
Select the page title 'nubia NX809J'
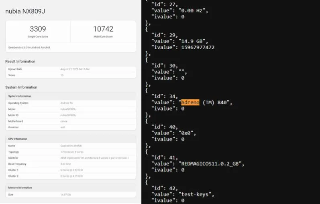coord(25,11)
